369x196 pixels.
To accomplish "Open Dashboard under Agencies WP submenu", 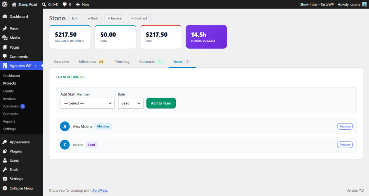I will (12, 76).
